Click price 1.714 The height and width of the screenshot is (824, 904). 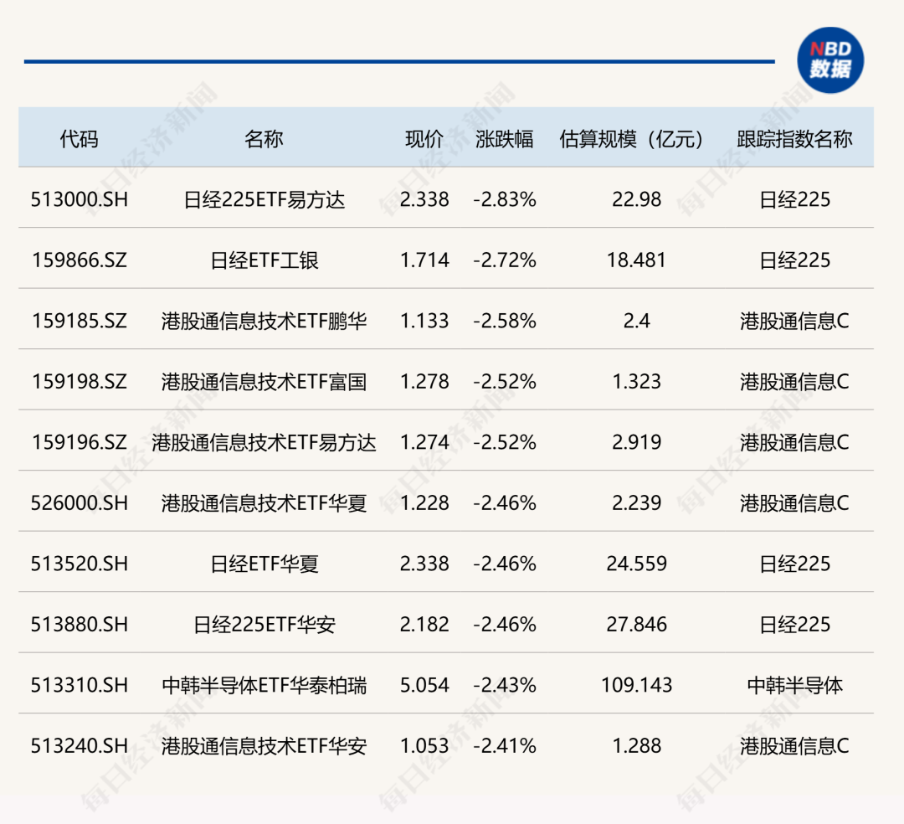(424, 260)
